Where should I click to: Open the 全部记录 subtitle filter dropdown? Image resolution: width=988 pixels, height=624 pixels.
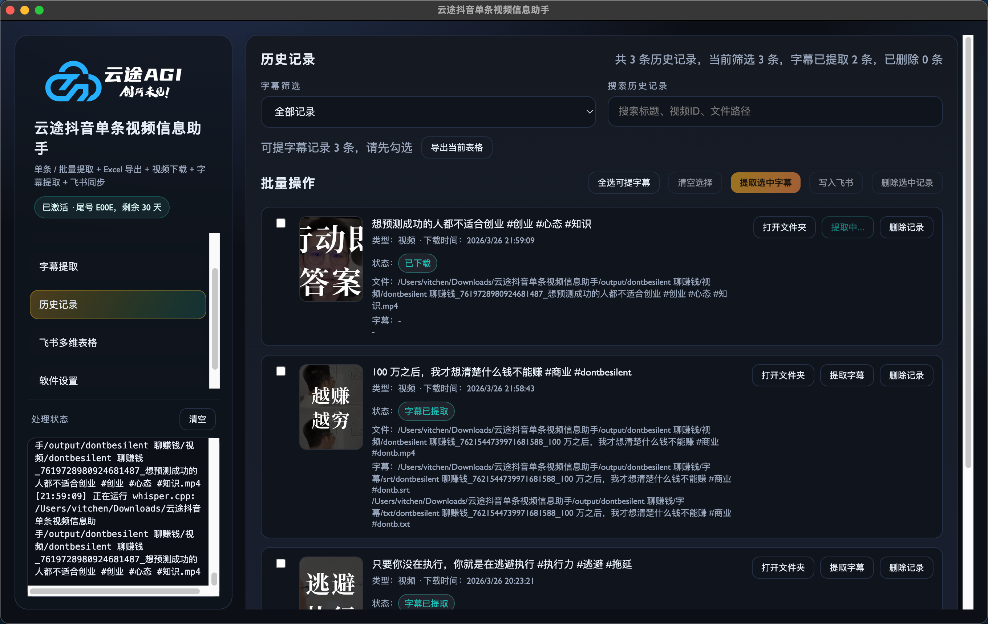tap(428, 111)
